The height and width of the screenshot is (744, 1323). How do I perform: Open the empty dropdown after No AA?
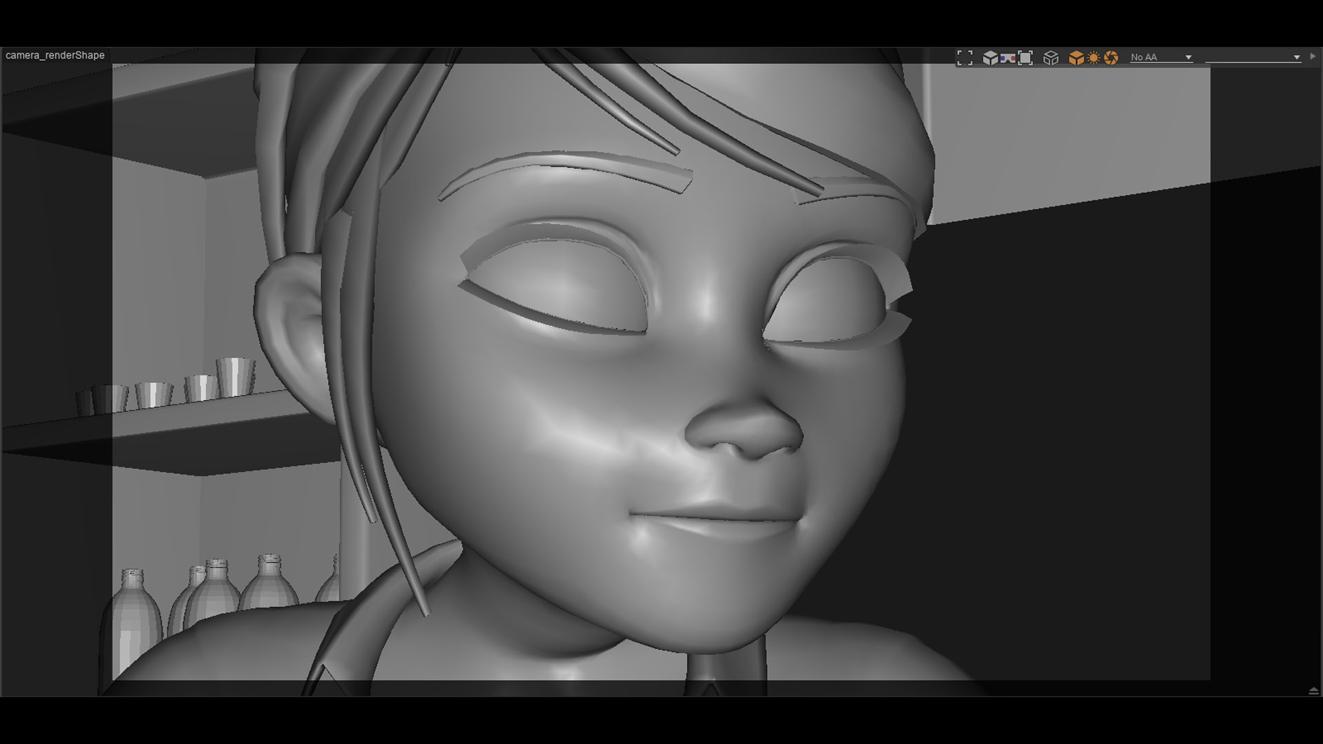(1253, 57)
